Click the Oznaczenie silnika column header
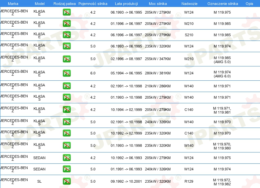 (223, 4)
